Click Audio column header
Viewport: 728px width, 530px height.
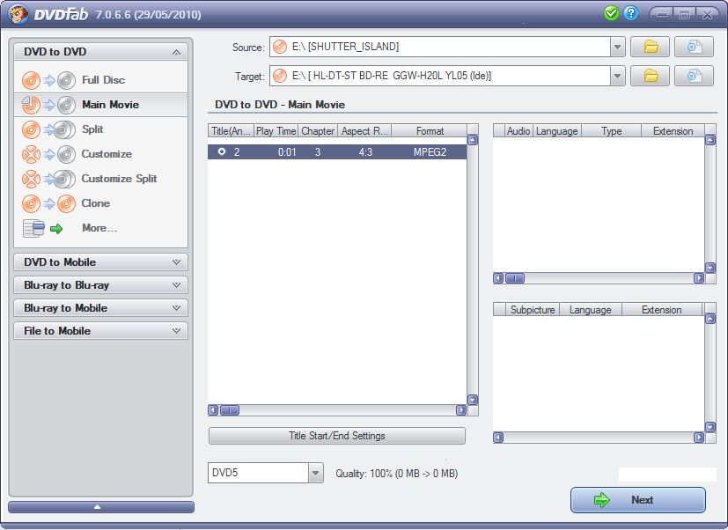518,131
